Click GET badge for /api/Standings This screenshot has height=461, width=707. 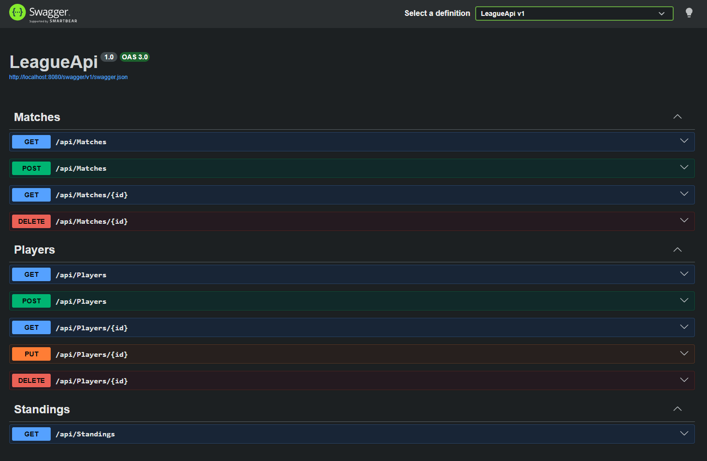point(31,434)
